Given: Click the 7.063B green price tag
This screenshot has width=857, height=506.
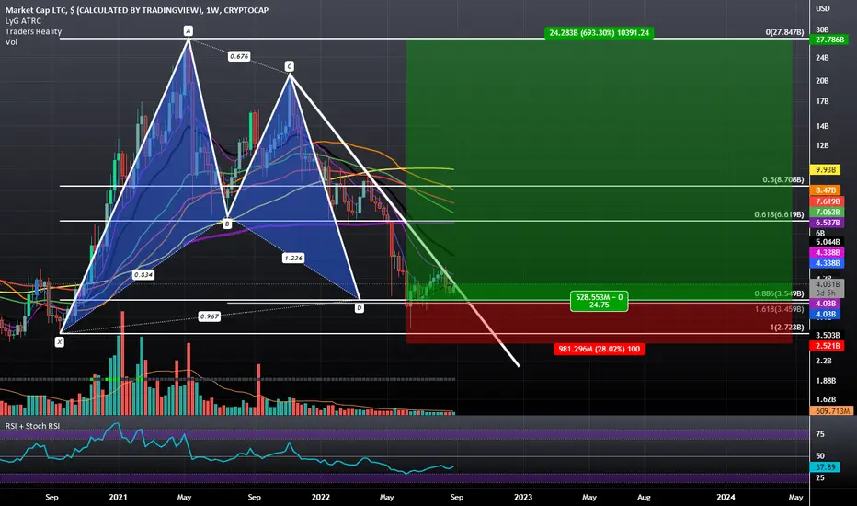Looking at the screenshot, I should click(x=828, y=212).
